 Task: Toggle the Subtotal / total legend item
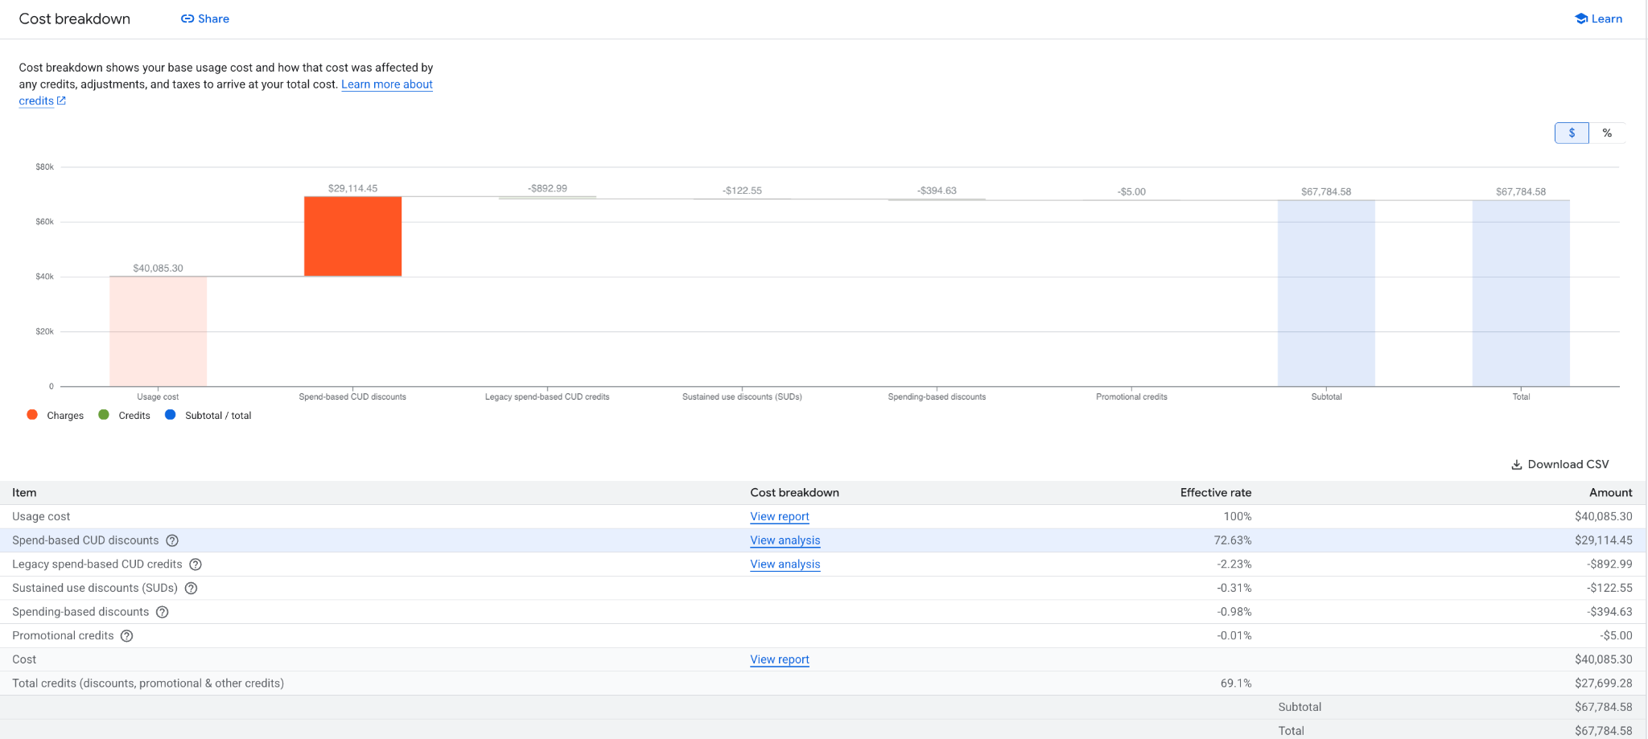[x=208, y=415]
